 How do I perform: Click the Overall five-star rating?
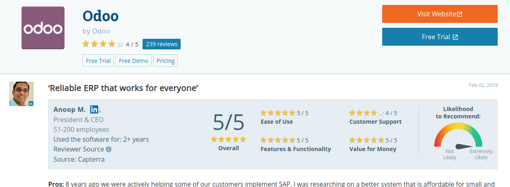[x=229, y=139]
